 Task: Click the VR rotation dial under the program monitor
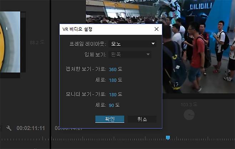(x=189, y=115)
